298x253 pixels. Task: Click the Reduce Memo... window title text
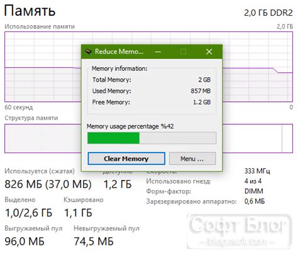(x=119, y=51)
